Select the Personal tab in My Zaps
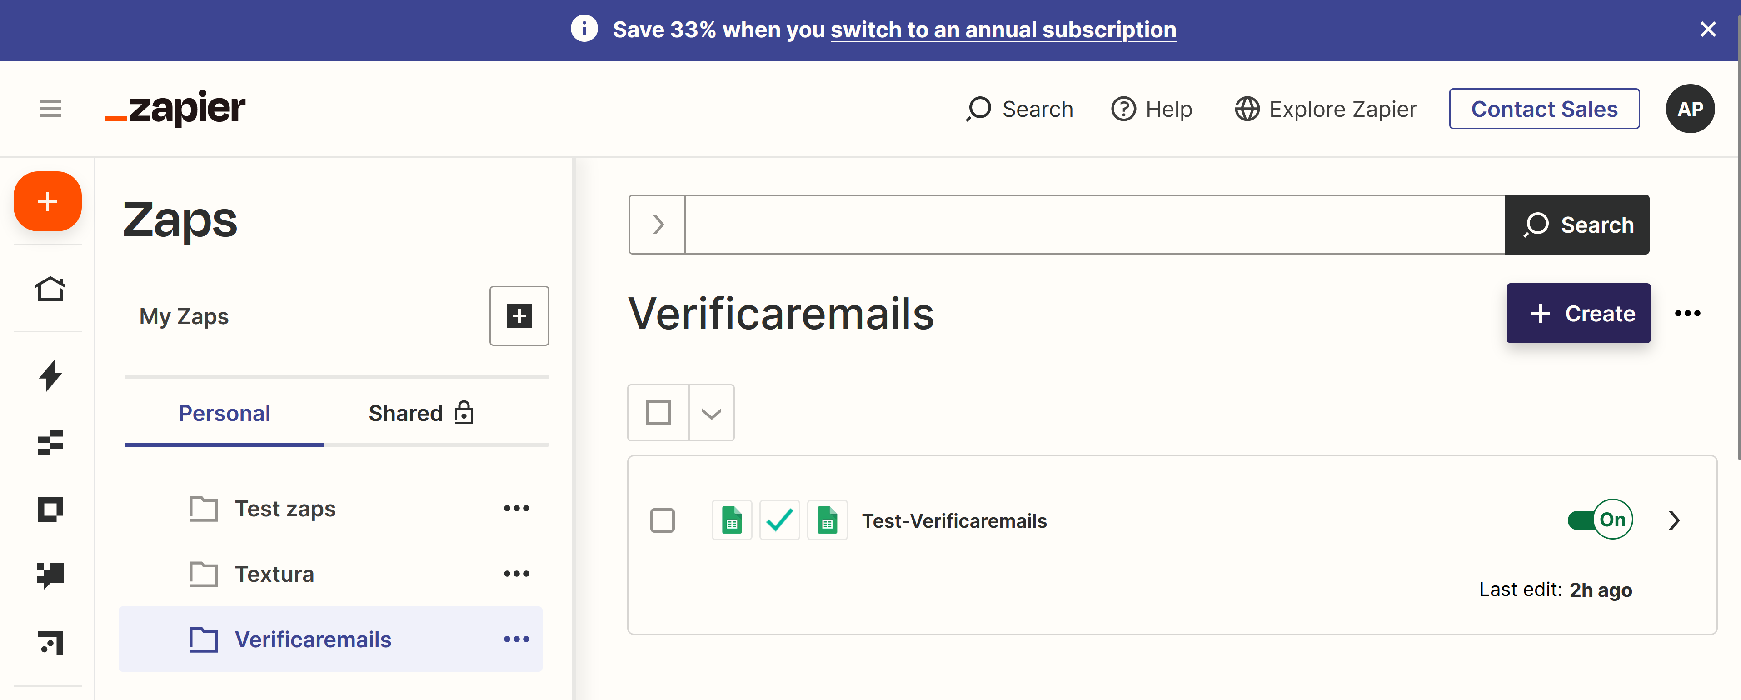The height and width of the screenshot is (700, 1741). 223,413
